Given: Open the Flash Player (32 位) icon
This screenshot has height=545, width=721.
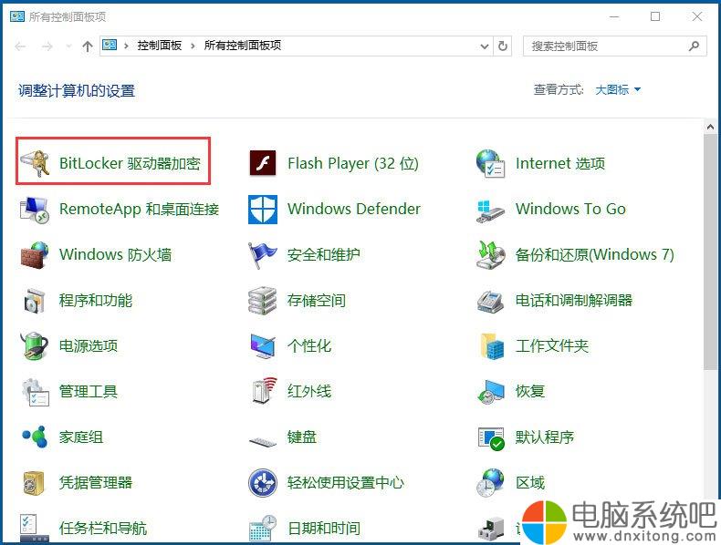Looking at the screenshot, I should tap(263, 163).
